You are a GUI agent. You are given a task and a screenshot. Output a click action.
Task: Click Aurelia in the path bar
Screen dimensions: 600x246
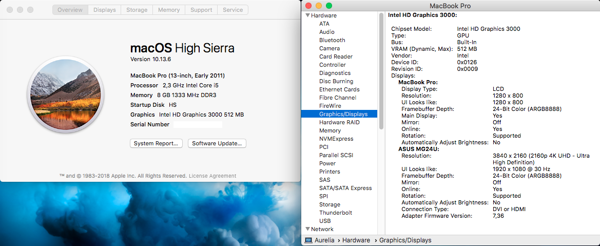pos(324,240)
